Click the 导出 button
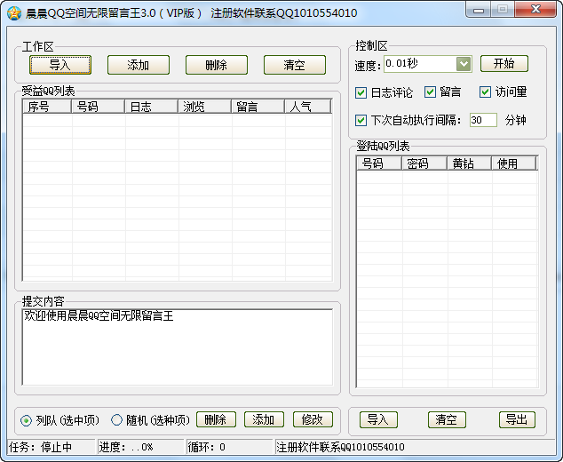The image size is (563, 462). point(517,419)
